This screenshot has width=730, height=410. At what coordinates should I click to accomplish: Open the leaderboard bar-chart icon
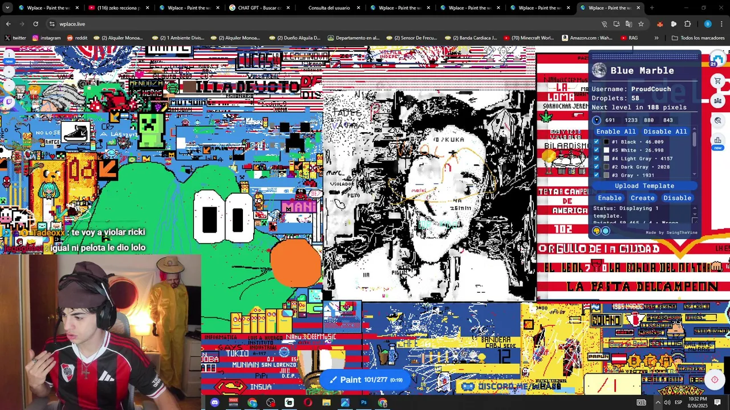coord(718,140)
